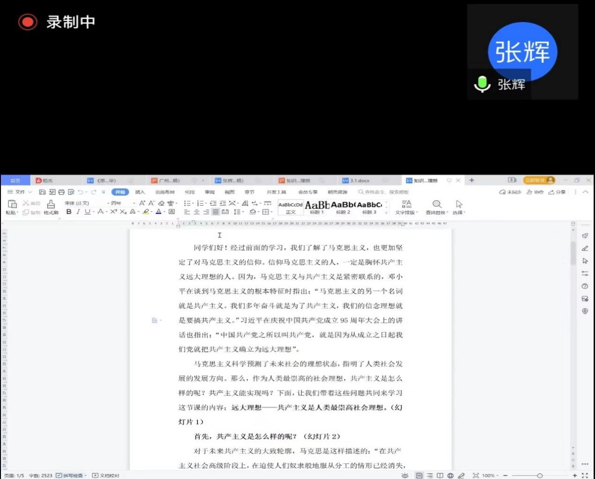The width and height of the screenshot is (595, 479).
Task: Toggle Italic formatting
Action: tap(78, 212)
